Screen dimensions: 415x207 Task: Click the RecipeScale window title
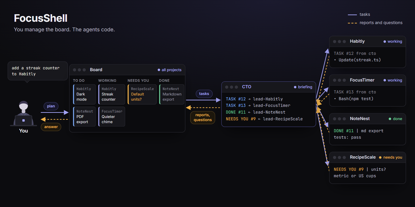tap(363, 157)
